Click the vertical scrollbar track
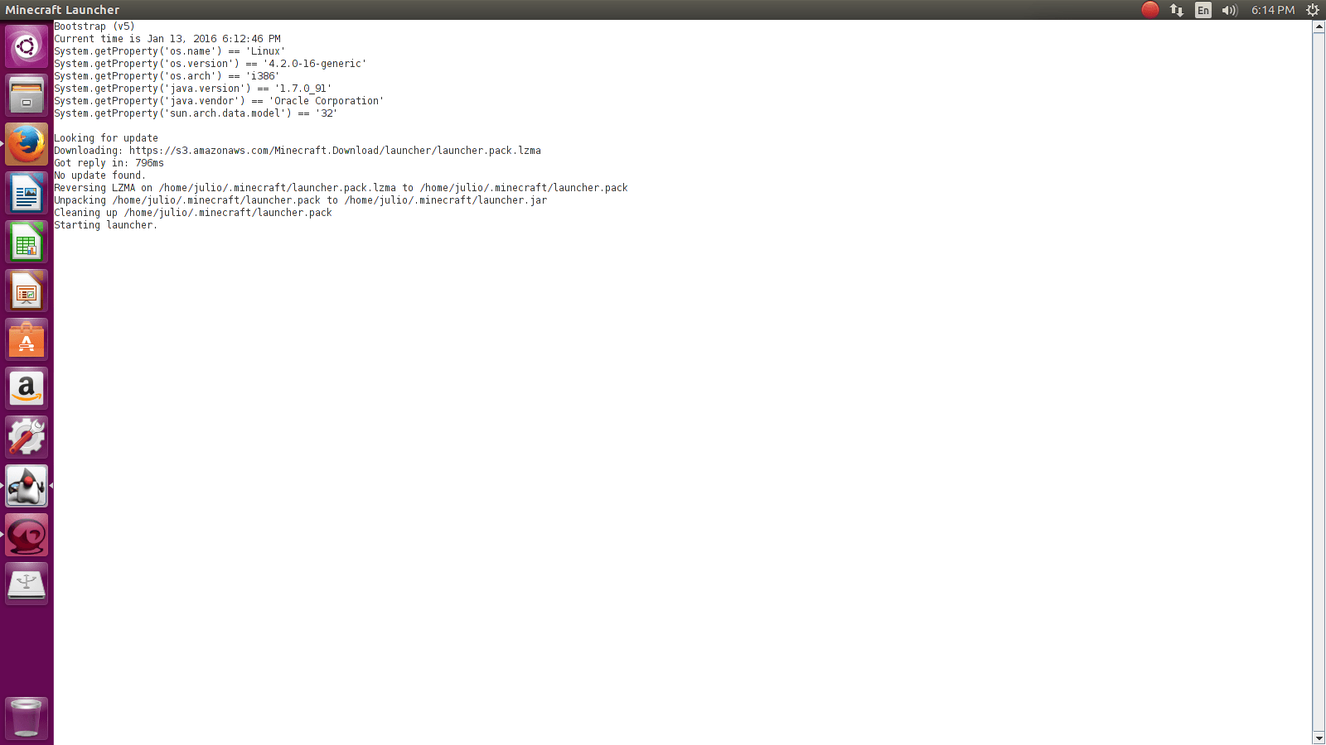The height and width of the screenshot is (745, 1326). [1319, 382]
